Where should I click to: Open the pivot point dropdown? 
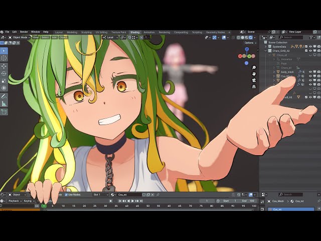click(x=123, y=38)
